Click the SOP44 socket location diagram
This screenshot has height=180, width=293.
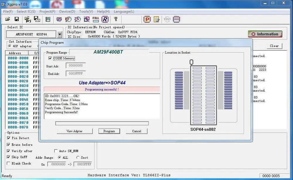point(204,92)
